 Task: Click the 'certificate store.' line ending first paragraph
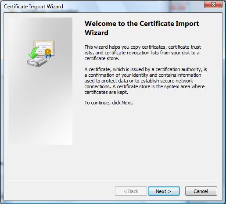[x=102, y=58]
